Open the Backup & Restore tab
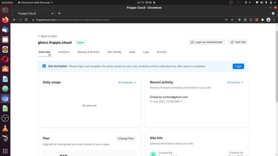 [89, 52]
